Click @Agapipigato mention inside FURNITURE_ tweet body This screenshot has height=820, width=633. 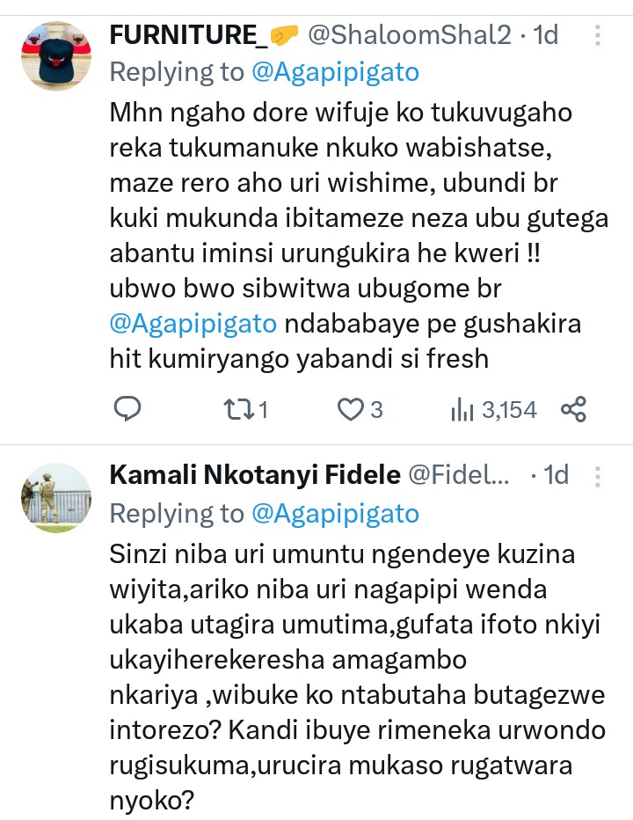(193, 323)
